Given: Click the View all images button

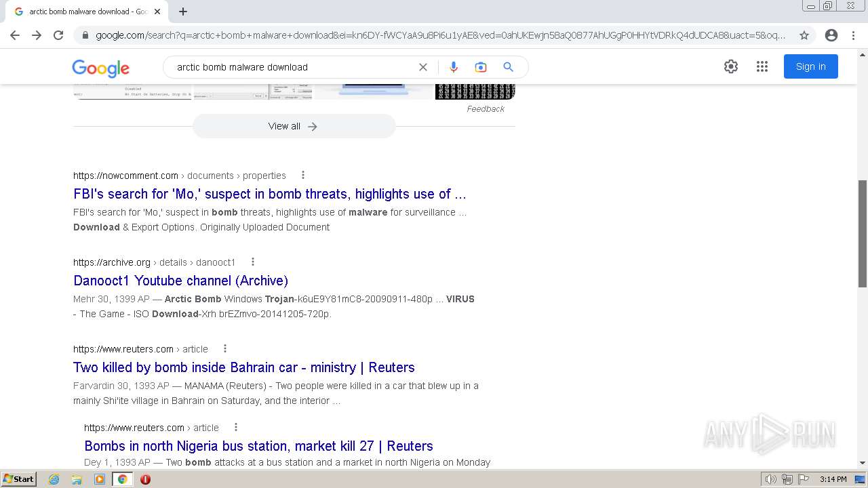Looking at the screenshot, I should pos(294,126).
